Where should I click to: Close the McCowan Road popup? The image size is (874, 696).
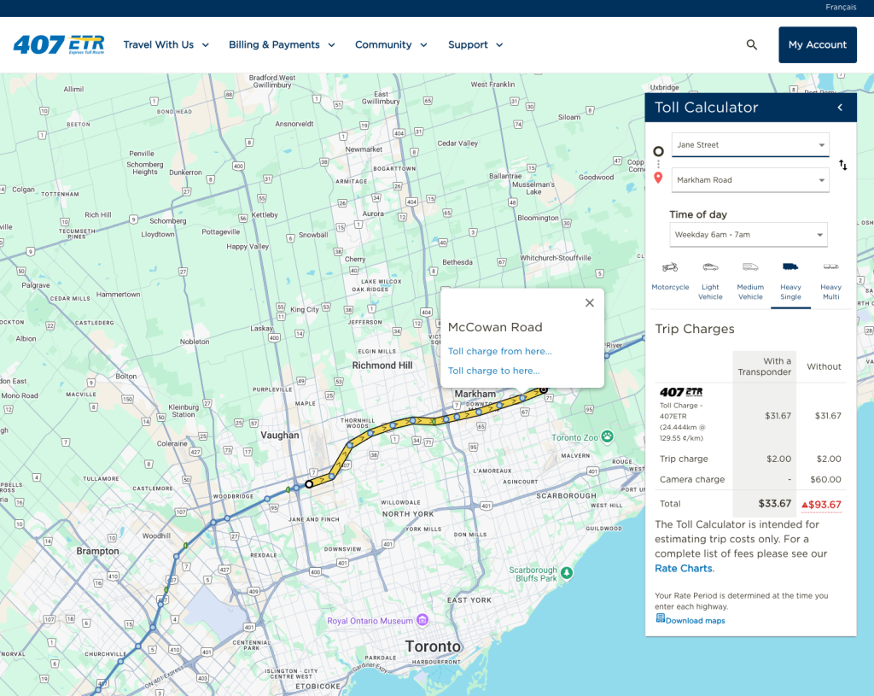(x=589, y=303)
